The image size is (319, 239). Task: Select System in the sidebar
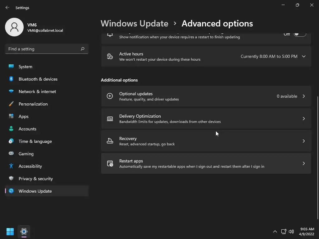(x=25, y=67)
